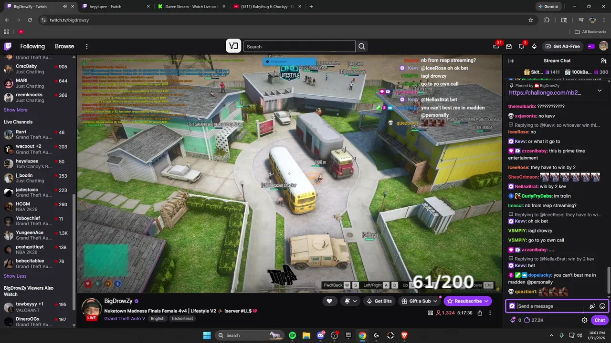Open chat community users list icon

click(603, 61)
